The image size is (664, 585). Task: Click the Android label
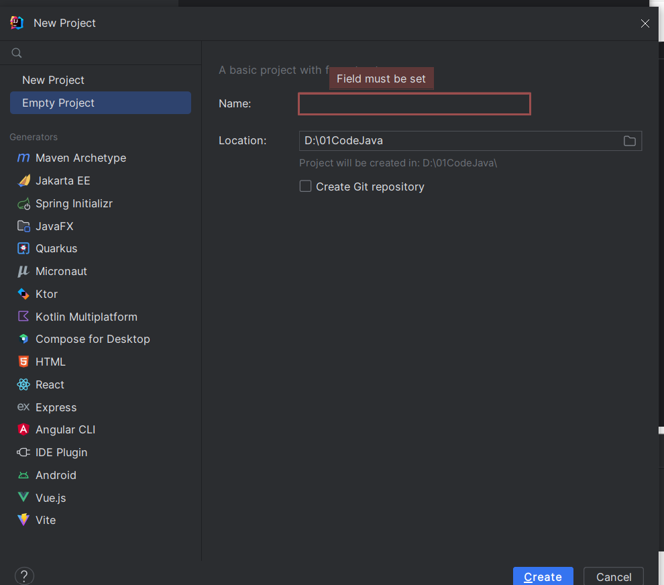[56, 475]
